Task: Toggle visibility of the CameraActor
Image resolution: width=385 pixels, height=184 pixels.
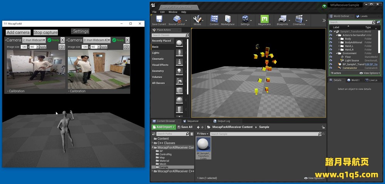Action: pos(331,68)
